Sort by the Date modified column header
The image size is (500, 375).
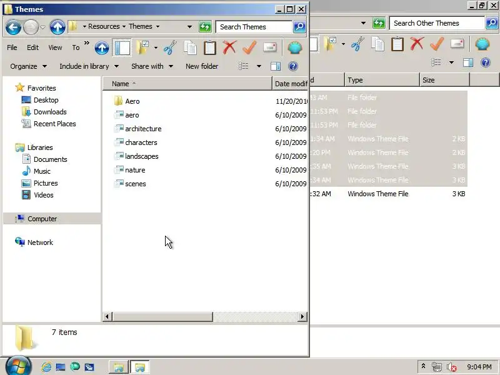pyautogui.click(x=290, y=84)
